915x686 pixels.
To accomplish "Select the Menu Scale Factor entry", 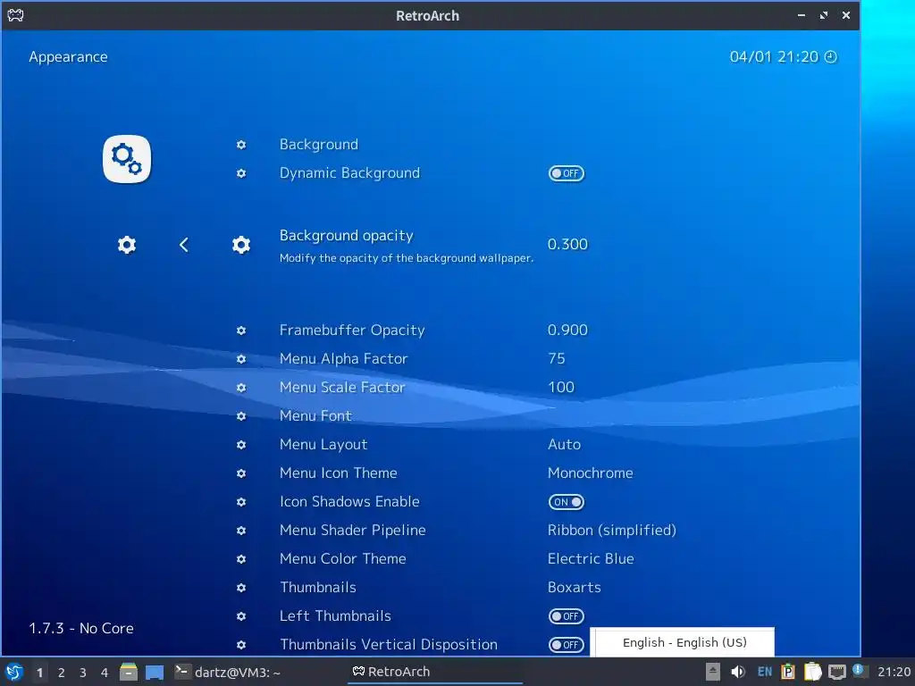I will point(342,388).
